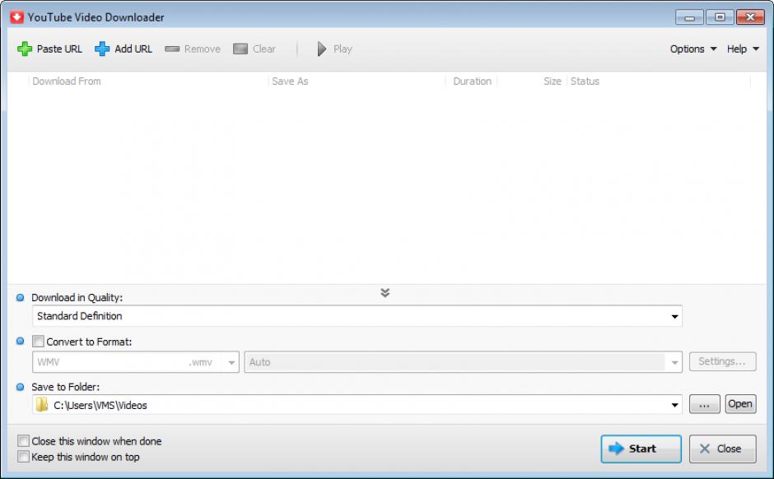Viewport: 774px width, 479px height.
Task: Click the Status column header
Action: [x=659, y=81]
